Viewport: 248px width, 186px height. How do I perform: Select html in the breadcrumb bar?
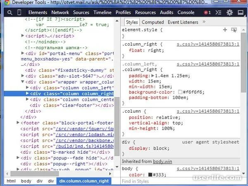(11, 181)
